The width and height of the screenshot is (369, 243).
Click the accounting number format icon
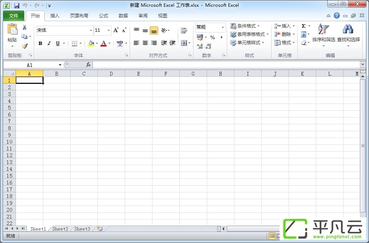point(200,37)
